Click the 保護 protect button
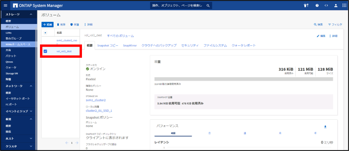Viewport: 349px width, 151px height. [x=75, y=24]
